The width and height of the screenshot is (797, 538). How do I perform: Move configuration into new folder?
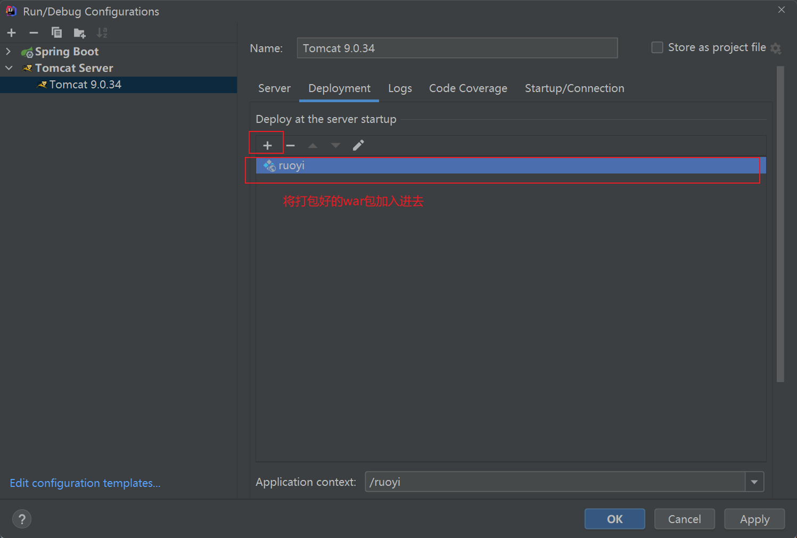click(x=79, y=33)
